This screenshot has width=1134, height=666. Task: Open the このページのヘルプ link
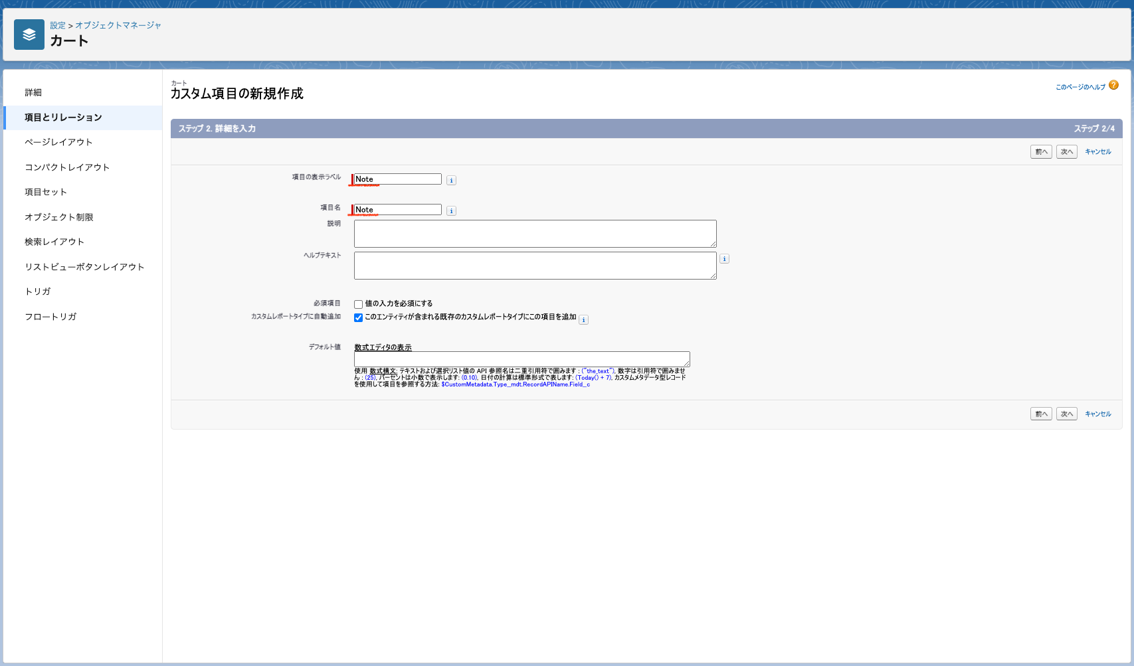[x=1081, y=87]
